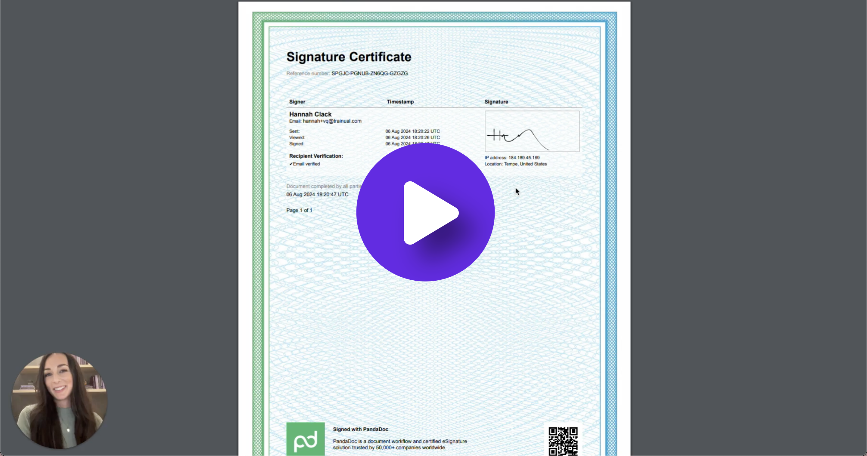Click the Email verified checkmark indicator
This screenshot has height=456, width=867.
(304, 164)
